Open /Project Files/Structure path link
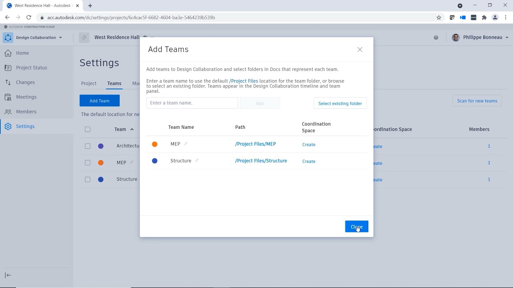This screenshot has width=513, height=288. [x=261, y=161]
